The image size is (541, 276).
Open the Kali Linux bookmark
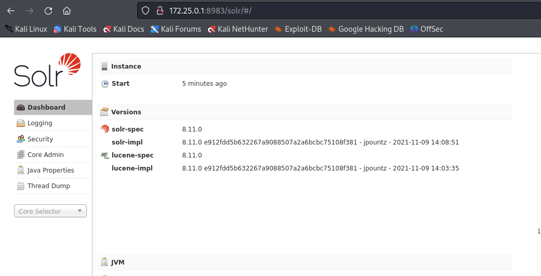(x=26, y=29)
